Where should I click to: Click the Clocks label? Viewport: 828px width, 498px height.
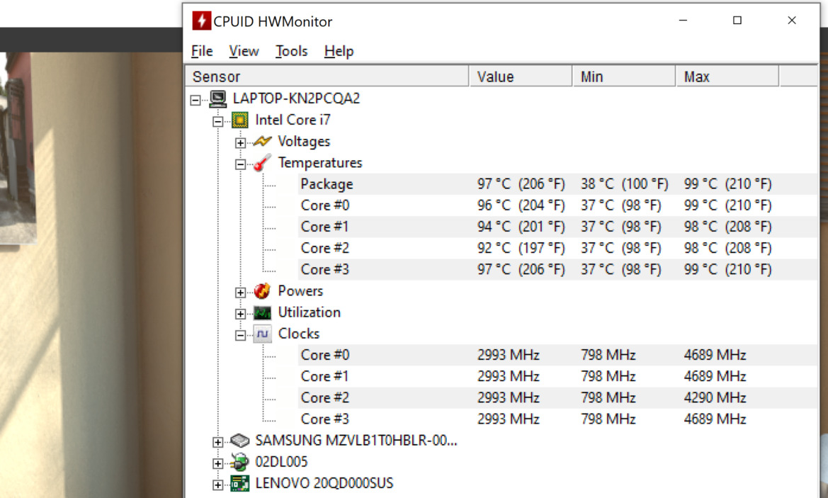299,334
